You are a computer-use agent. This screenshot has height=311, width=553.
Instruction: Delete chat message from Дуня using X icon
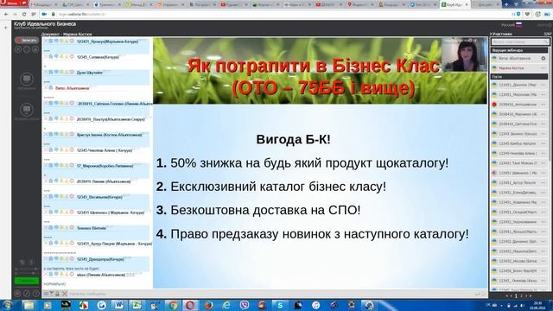coord(46,73)
